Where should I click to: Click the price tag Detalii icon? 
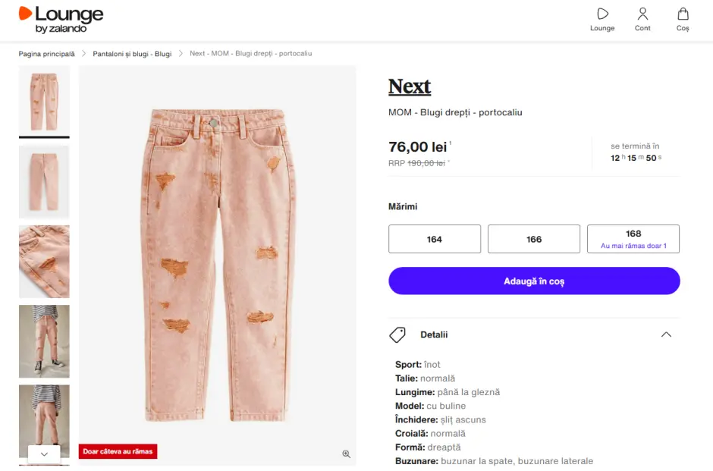pos(397,334)
